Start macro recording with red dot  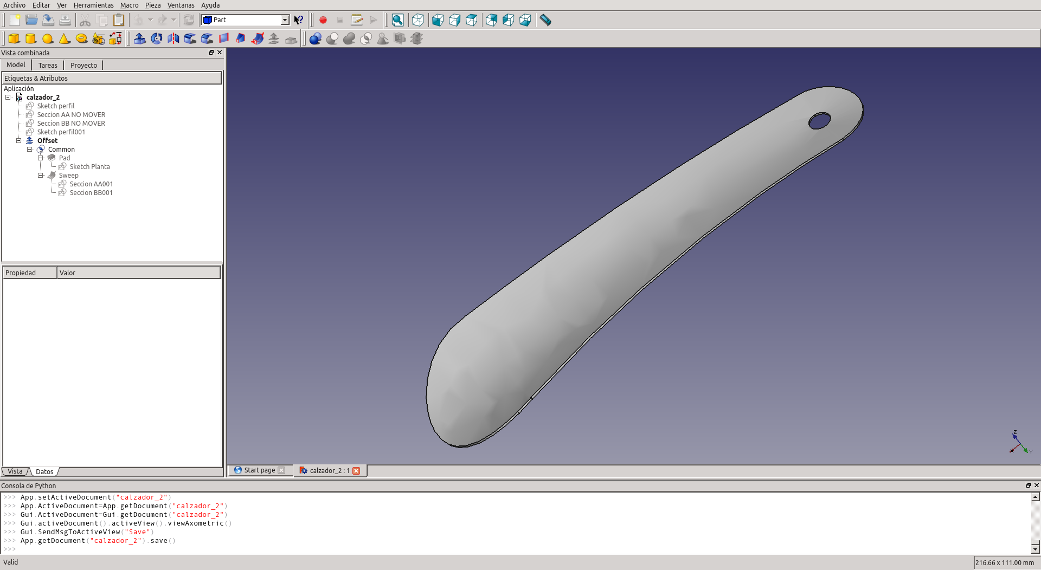[323, 20]
